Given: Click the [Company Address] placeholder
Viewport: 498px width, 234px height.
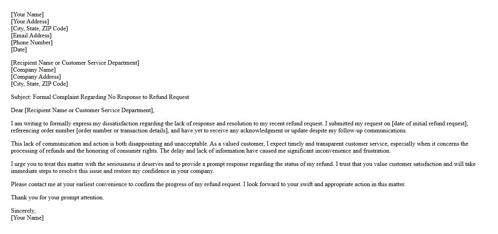Looking at the screenshot, I should click(36, 77).
